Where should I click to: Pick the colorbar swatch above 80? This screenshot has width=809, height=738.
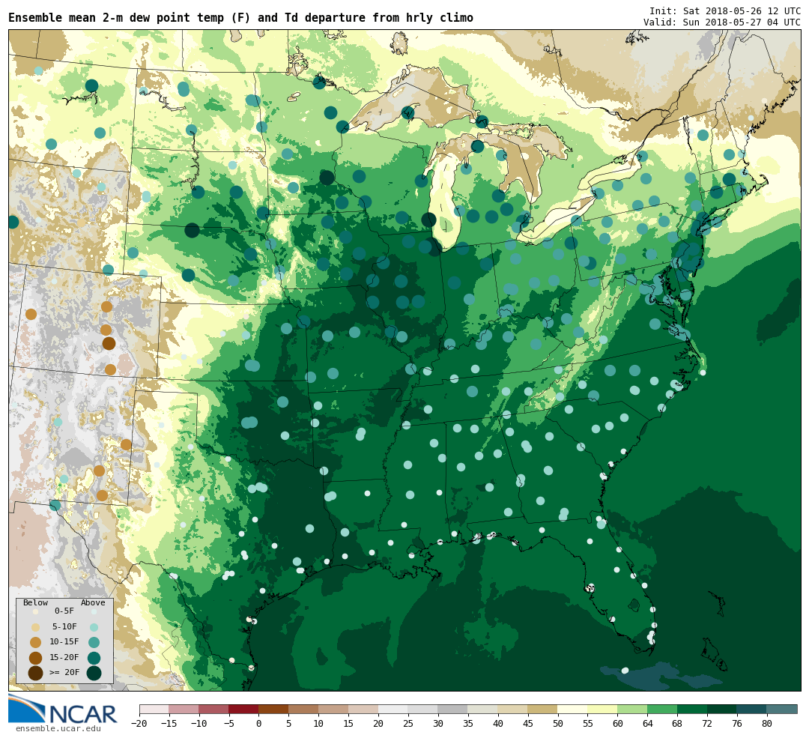[x=782, y=709]
